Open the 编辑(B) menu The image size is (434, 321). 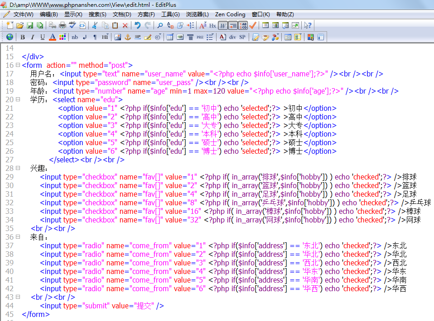pos(49,14)
